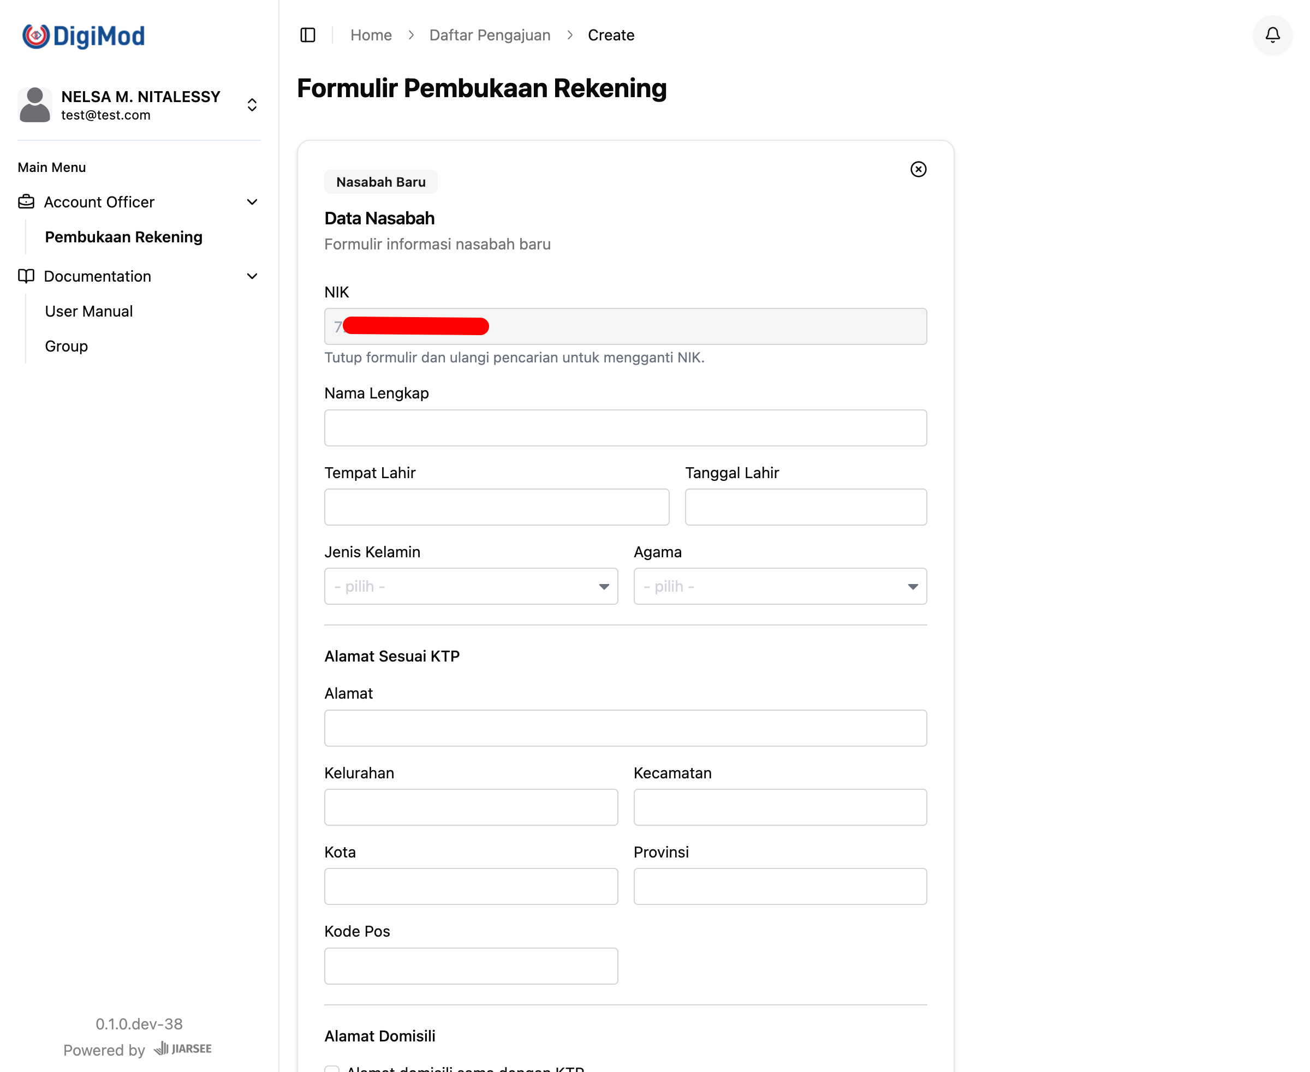Click the Nama Lengkap input field
1310x1072 pixels.
625,428
